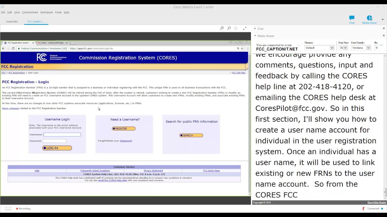Image resolution: width=387 pixels, height=217 pixels.
Task: Click the browser back arrow
Action: click(x=3, y=48)
